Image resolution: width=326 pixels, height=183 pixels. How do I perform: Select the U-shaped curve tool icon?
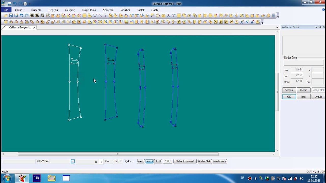click(x=95, y=16)
